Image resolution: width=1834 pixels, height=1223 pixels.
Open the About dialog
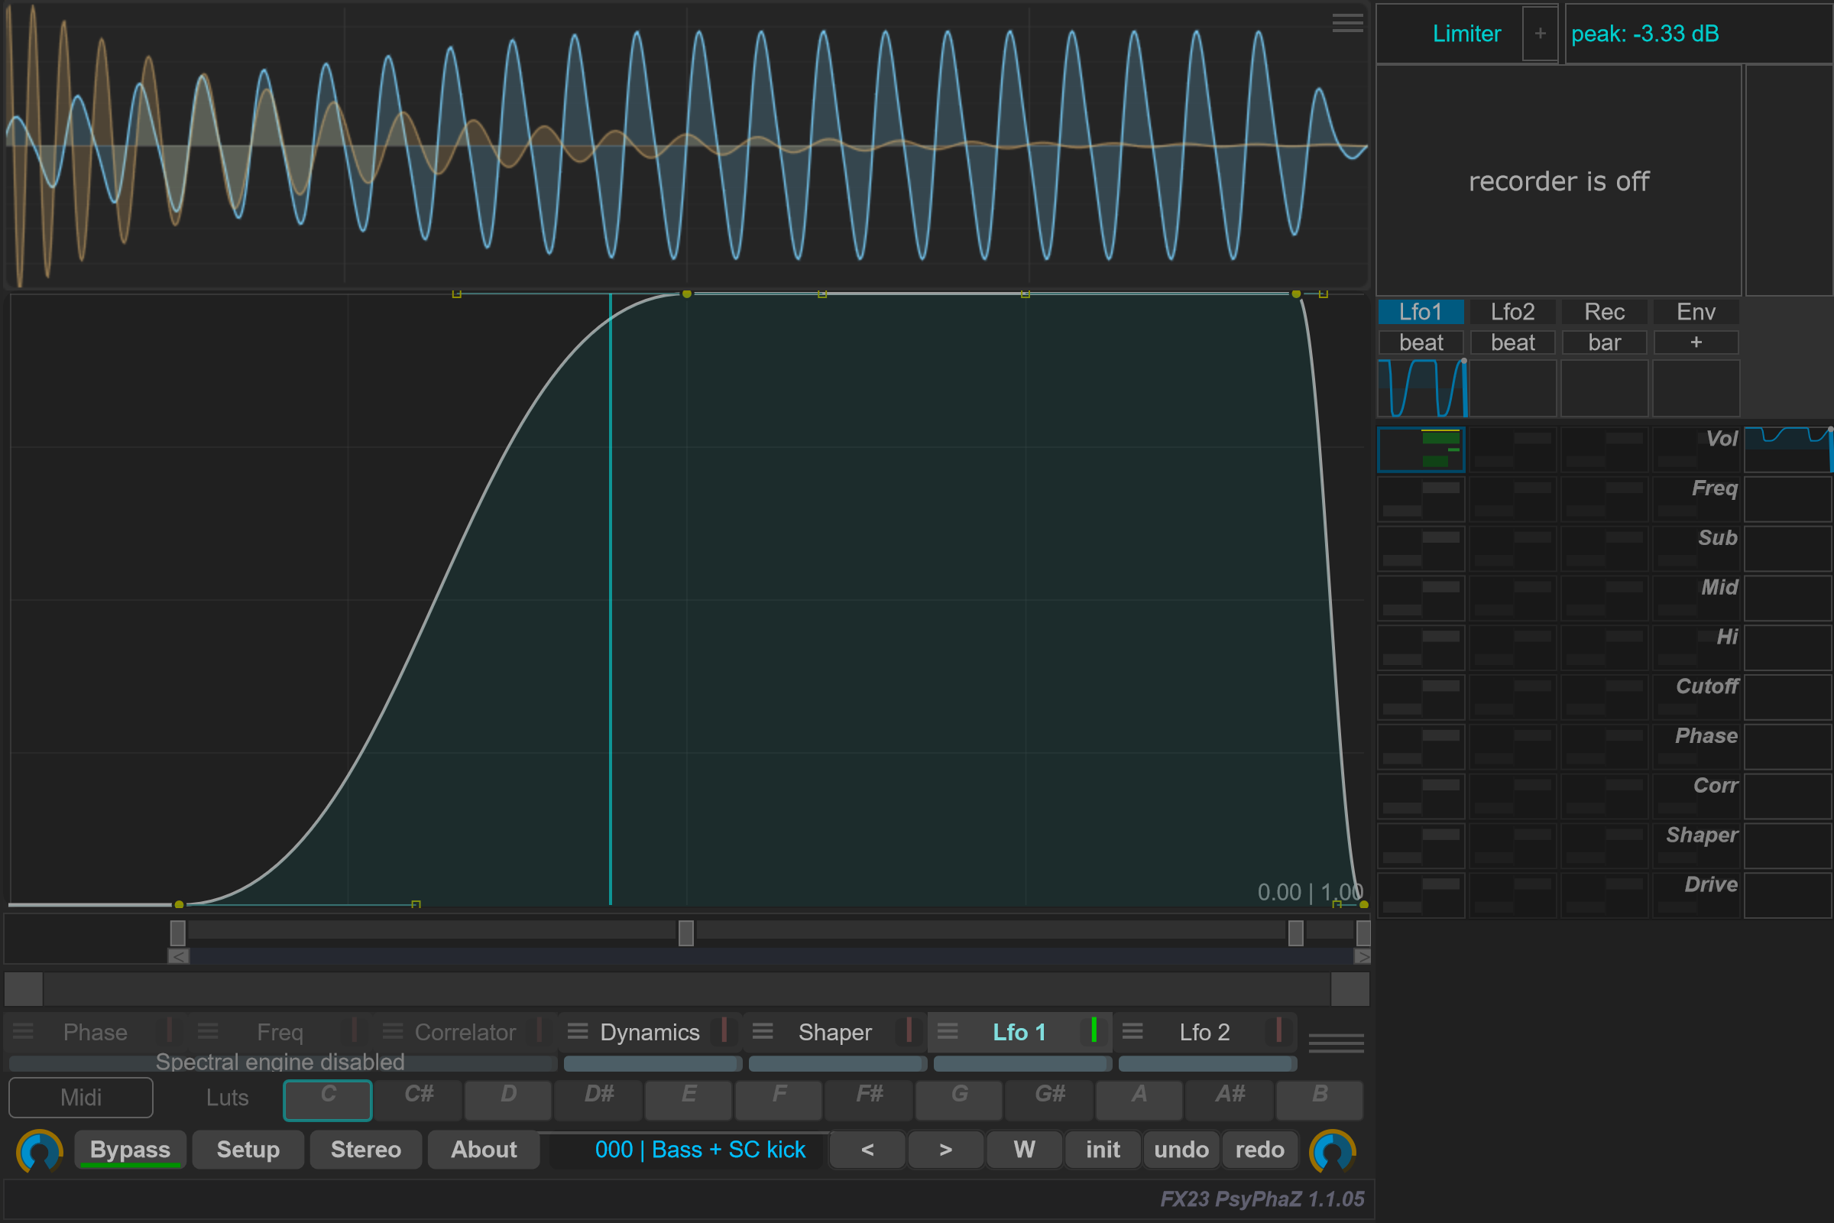pos(484,1150)
